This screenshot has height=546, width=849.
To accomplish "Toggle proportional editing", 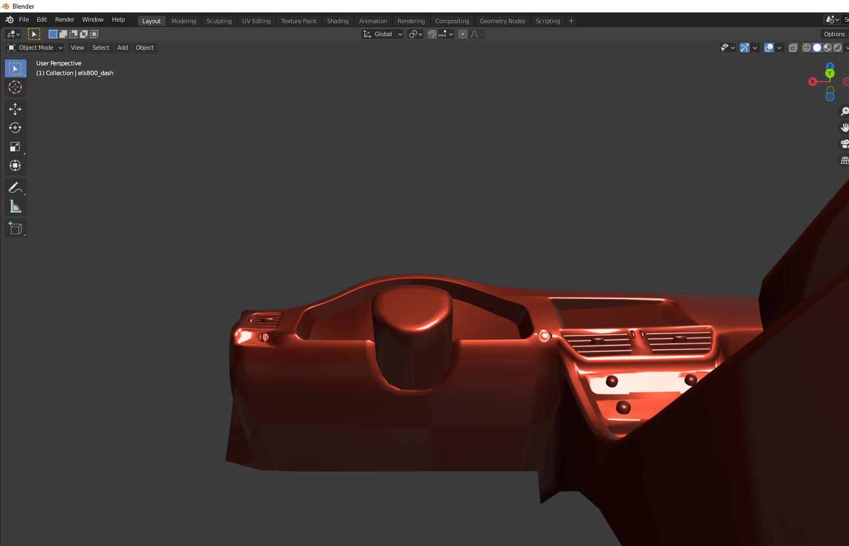I will 463,34.
